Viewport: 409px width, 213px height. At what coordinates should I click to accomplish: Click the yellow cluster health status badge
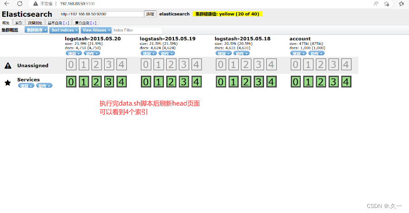tap(227, 14)
